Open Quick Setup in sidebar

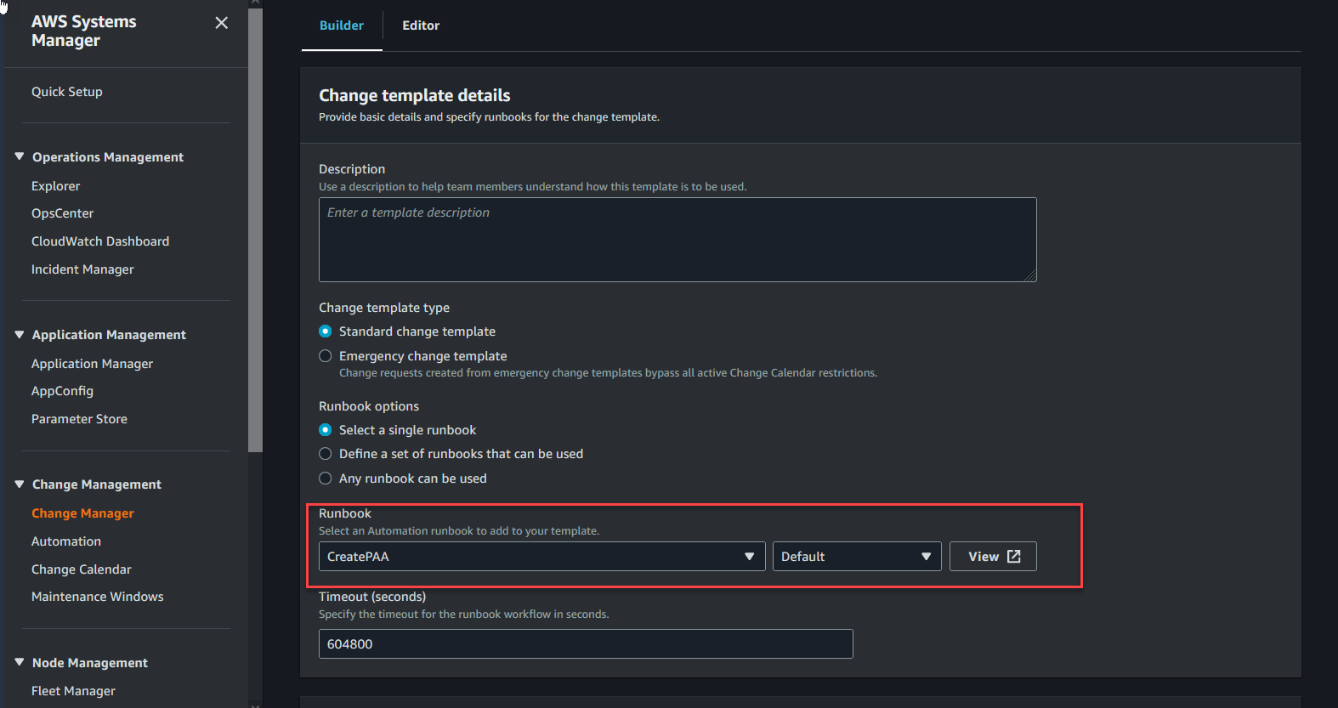(x=67, y=92)
